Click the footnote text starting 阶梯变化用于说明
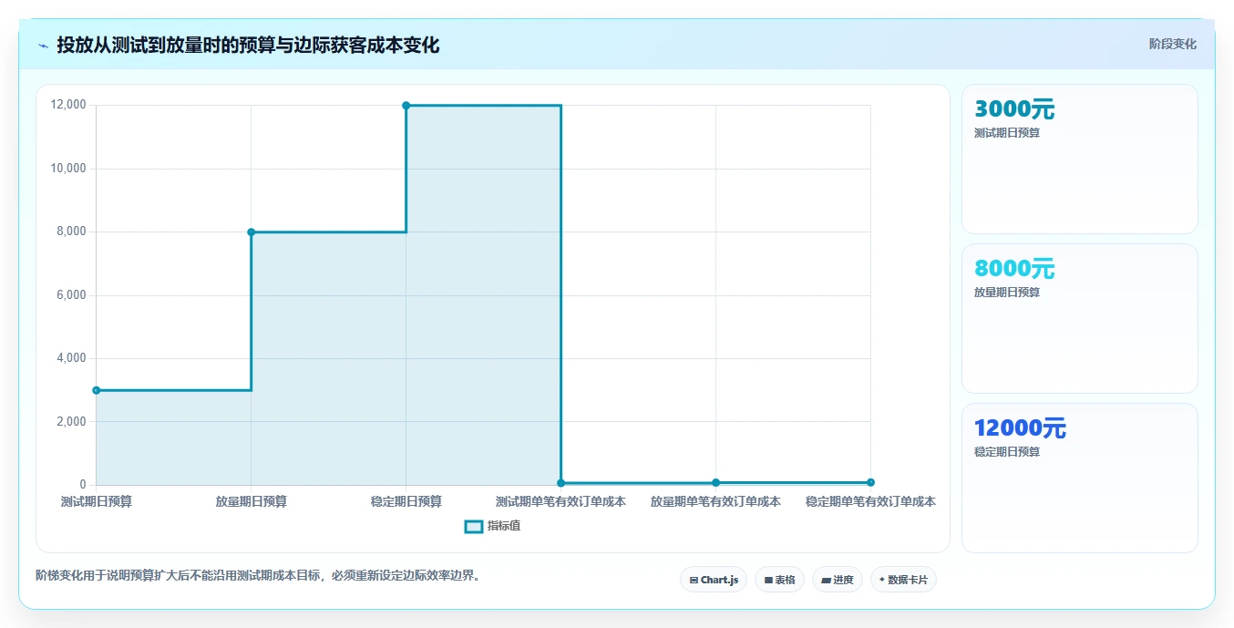Image resolution: width=1234 pixels, height=628 pixels. (x=258, y=575)
